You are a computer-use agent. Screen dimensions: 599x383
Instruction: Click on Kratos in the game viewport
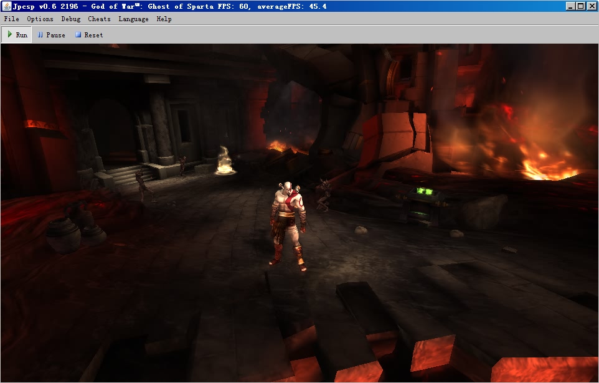point(288,221)
